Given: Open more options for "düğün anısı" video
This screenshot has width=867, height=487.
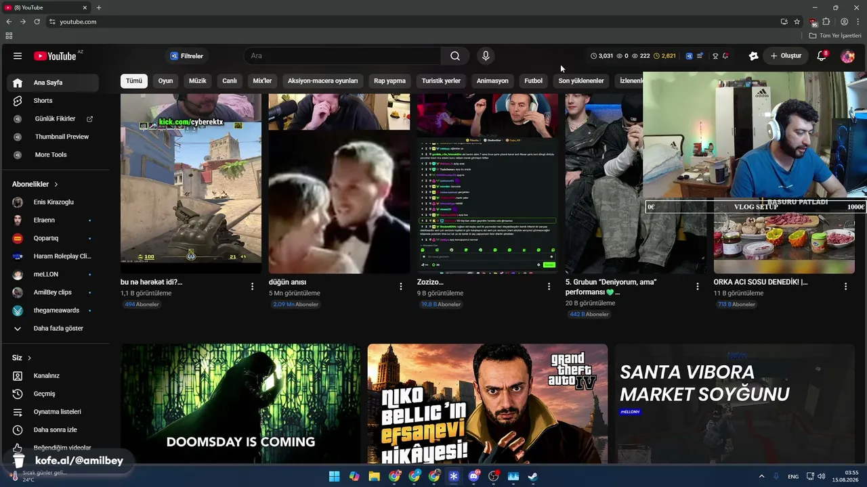Looking at the screenshot, I should click(400, 286).
